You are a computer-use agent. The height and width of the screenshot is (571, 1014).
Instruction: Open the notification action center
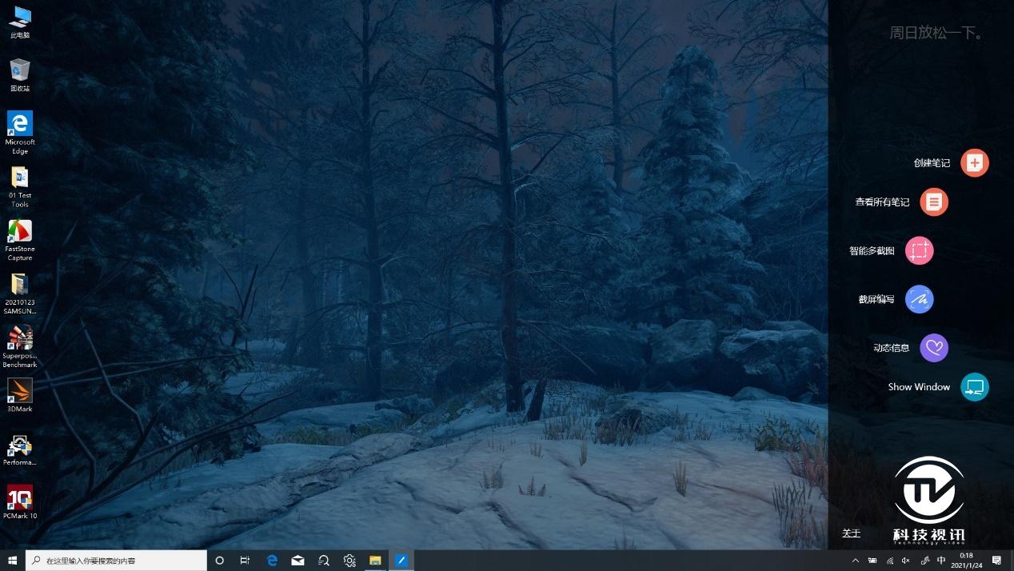coord(996,561)
